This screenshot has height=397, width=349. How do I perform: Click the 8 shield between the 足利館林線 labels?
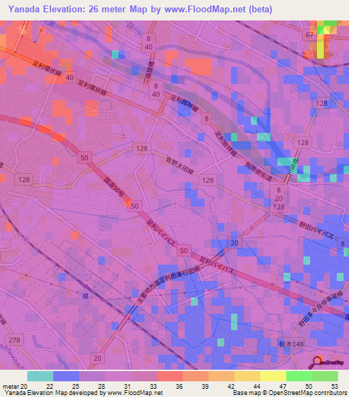coord(207,119)
